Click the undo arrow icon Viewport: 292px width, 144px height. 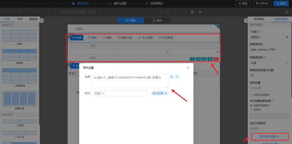tap(42, 12)
